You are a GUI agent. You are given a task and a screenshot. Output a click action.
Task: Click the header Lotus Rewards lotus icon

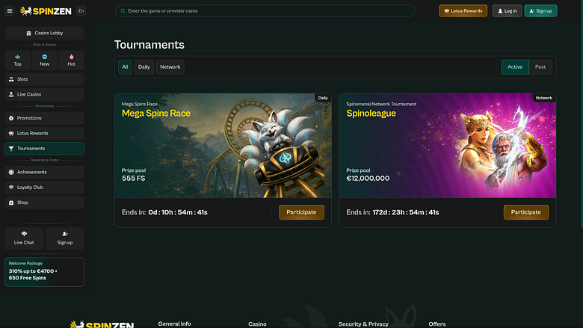point(446,11)
